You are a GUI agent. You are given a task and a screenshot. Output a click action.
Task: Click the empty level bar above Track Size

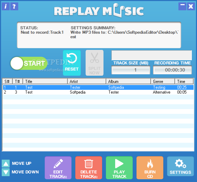tap(152, 55)
